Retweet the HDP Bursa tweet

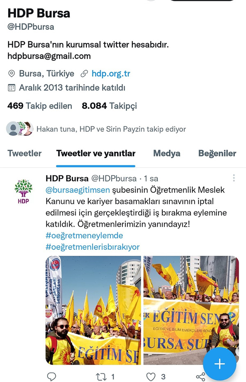point(101,377)
